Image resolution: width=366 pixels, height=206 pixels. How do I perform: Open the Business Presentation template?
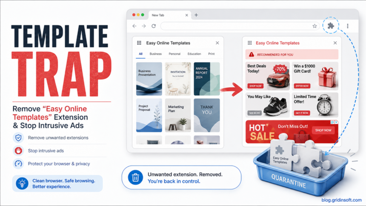pos(149,79)
